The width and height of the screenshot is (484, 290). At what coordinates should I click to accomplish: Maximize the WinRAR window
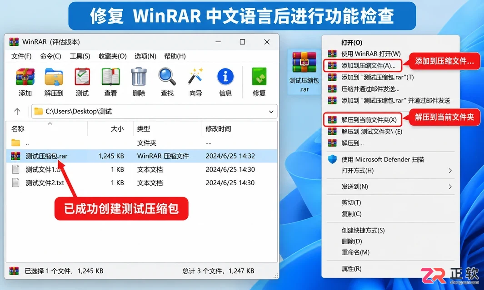pos(242,42)
